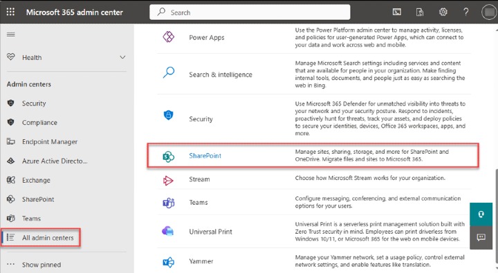
Task: Click the Stream description text
Action: (370, 178)
